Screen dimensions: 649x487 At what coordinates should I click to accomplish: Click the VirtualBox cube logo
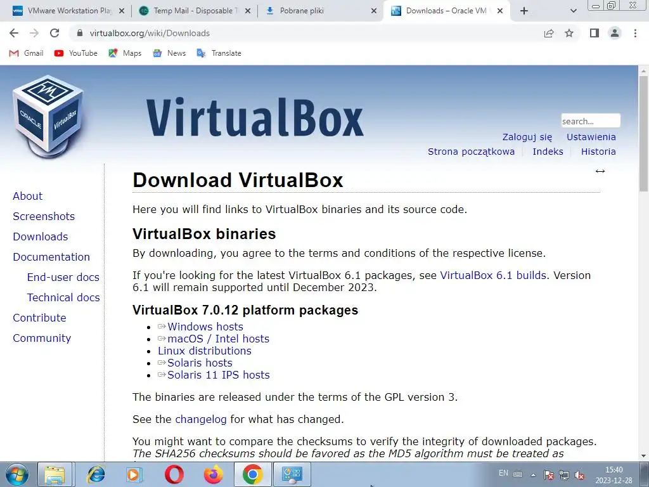point(48,117)
